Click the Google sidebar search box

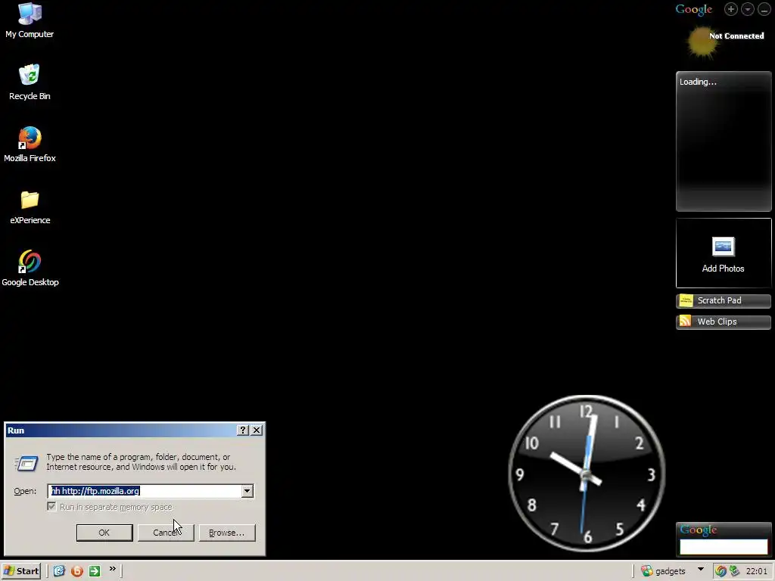point(723,546)
